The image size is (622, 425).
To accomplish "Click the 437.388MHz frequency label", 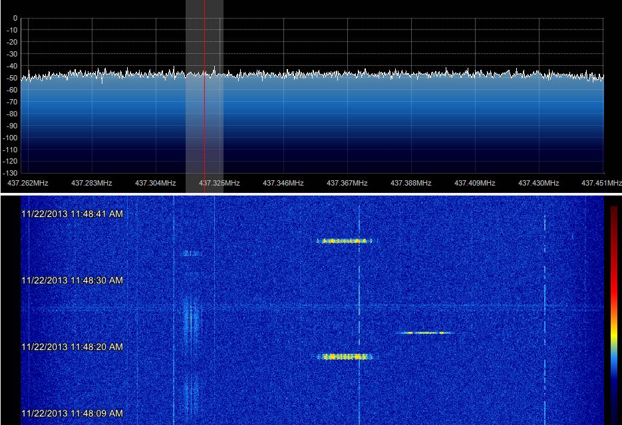I will 411,183.
